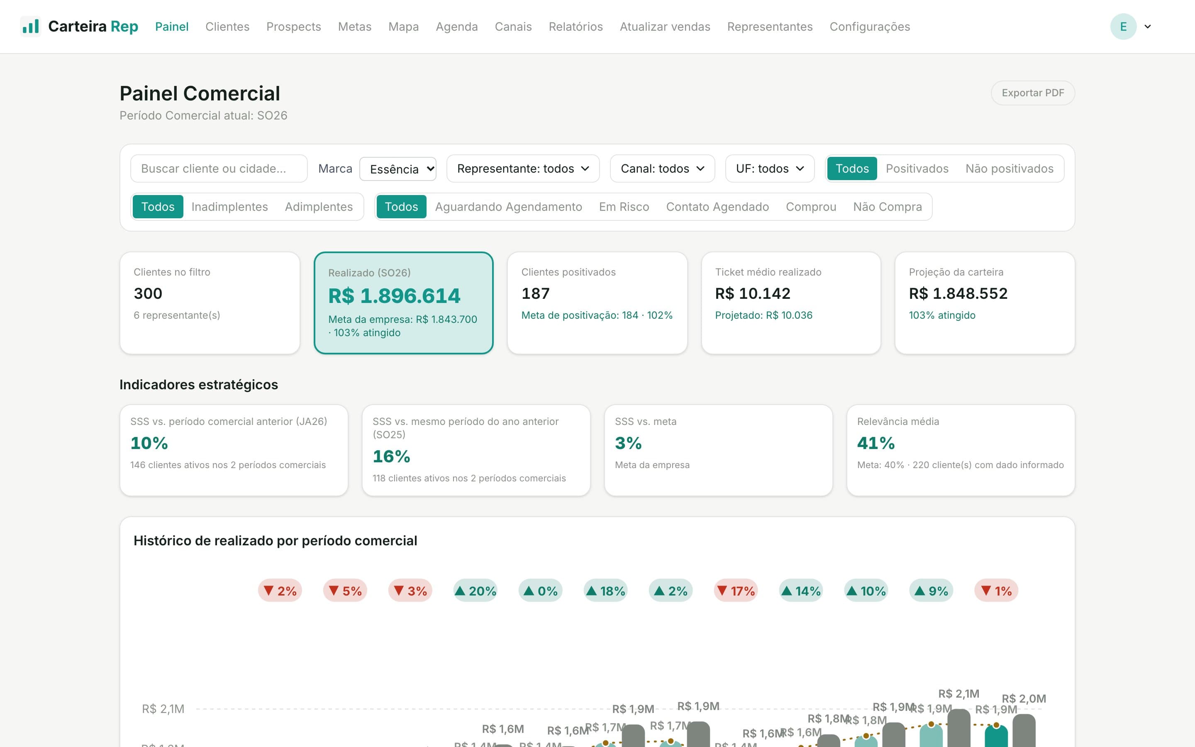Click the ▲ 0% variation badge
The width and height of the screenshot is (1195, 747).
(541, 591)
